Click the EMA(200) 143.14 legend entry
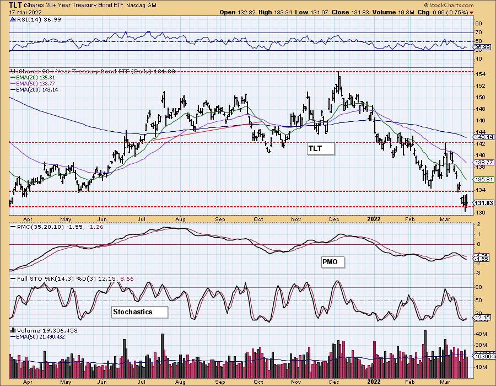 point(34,89)
